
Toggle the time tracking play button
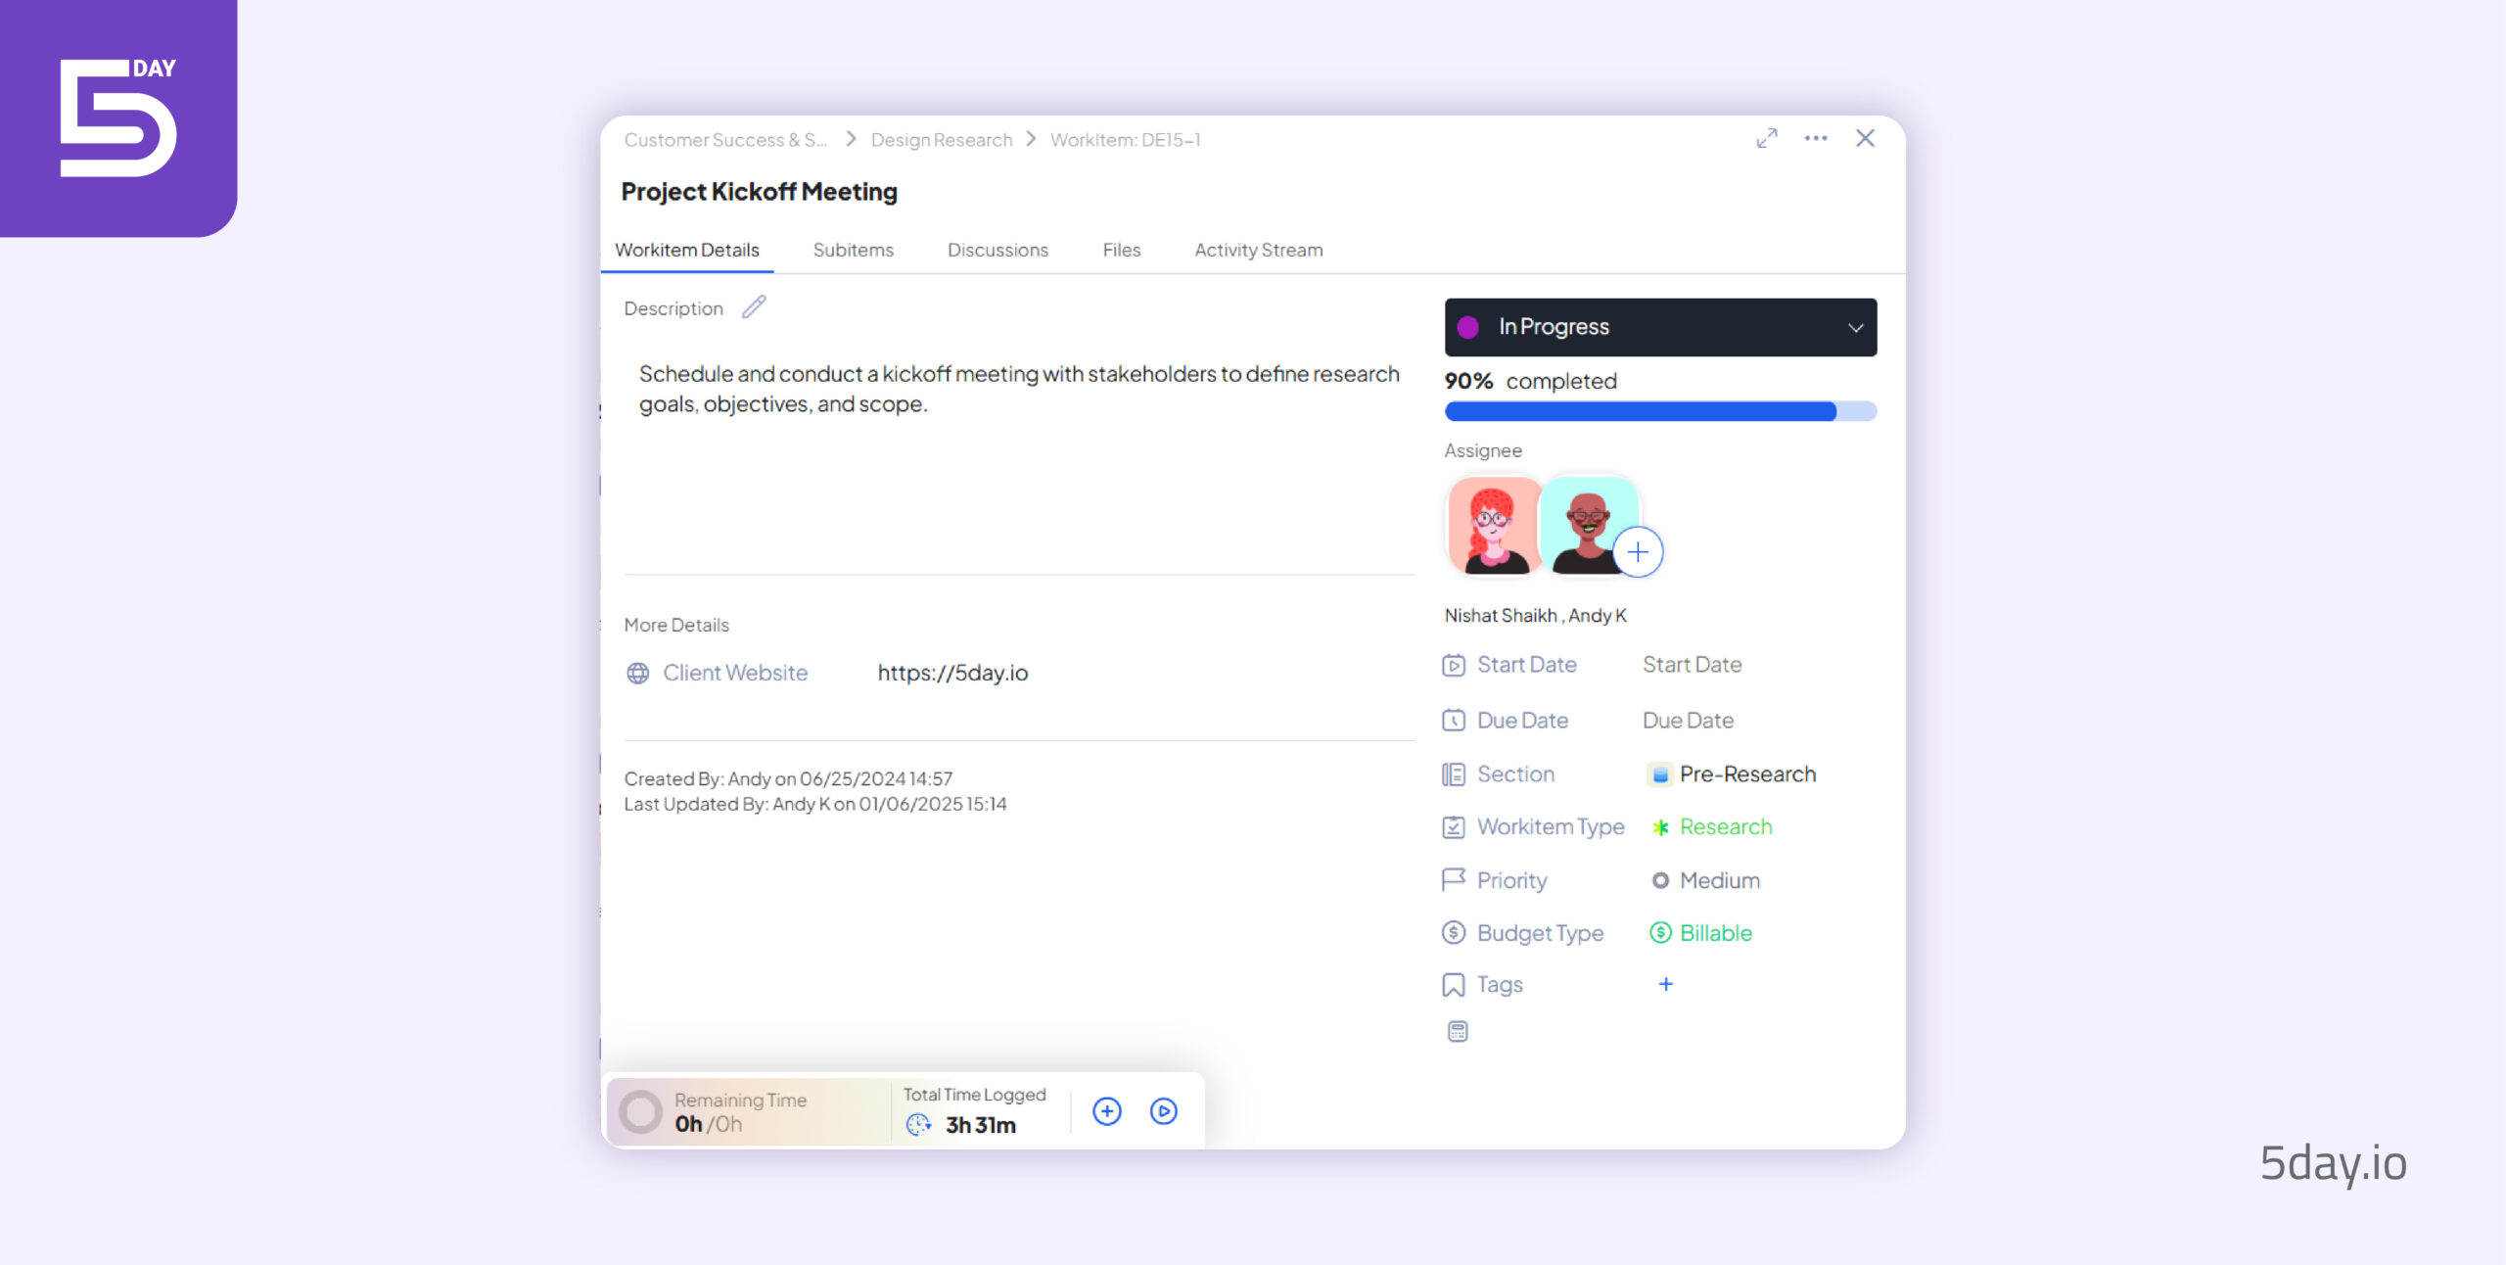pos(1163,1110)
